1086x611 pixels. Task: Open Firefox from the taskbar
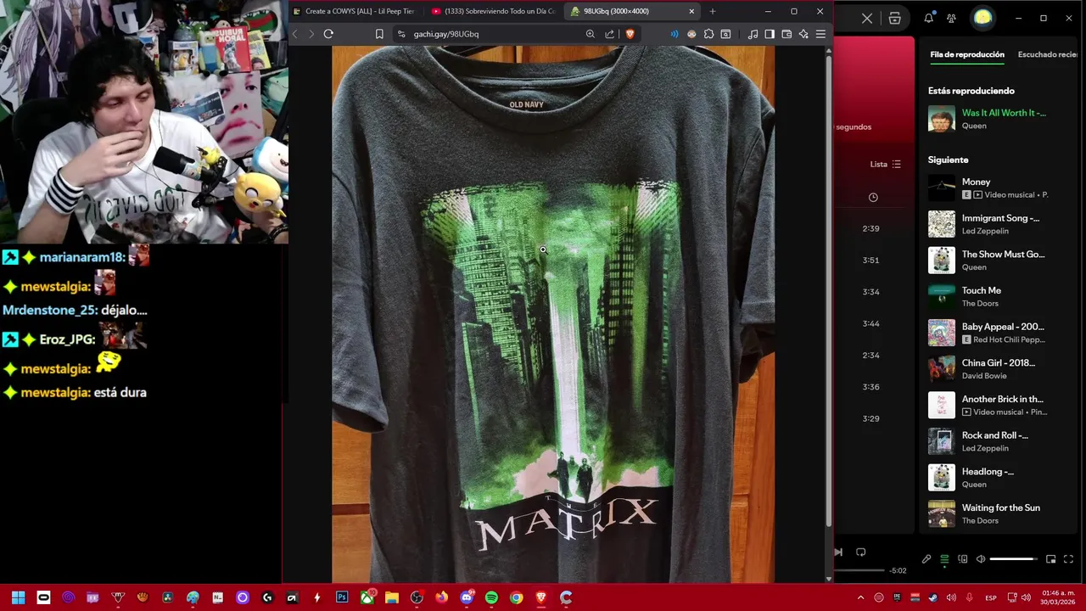tap(441, 597)
